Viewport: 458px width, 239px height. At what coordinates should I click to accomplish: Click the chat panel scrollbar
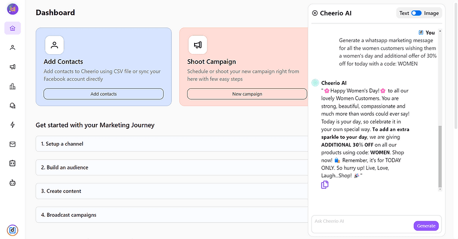(440, 157)
